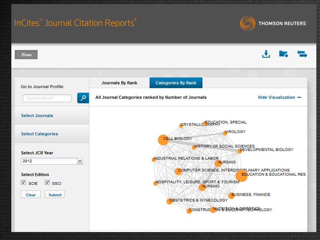Open the JCR Year dropdown showing 2012
Screen dimensions: 320x240
tap(52, 161)
